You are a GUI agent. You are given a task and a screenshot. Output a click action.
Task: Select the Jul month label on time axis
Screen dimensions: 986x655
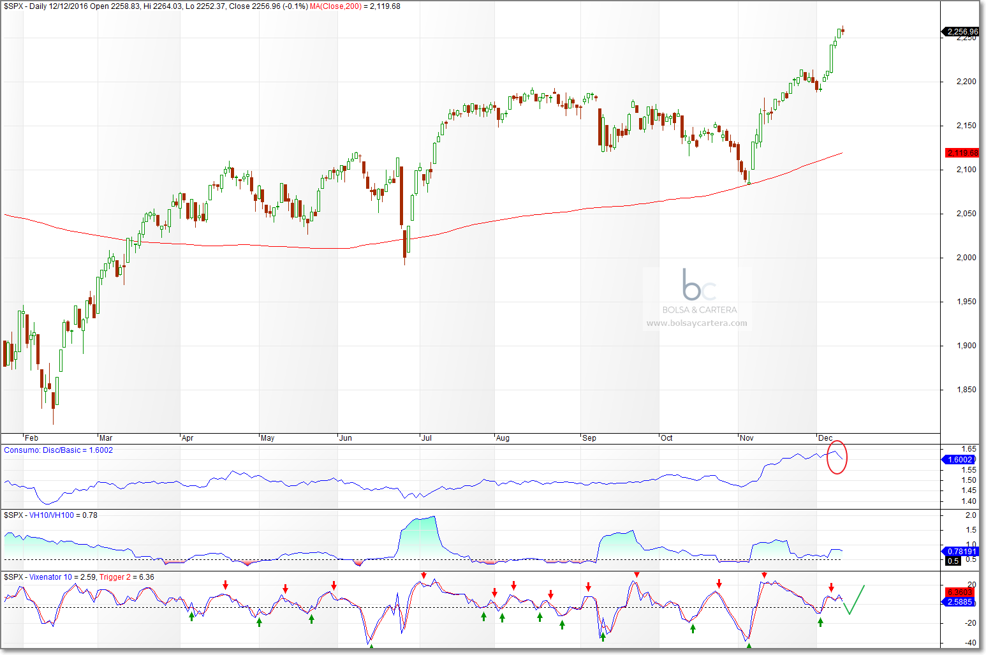pyautogui.click(x=427, y=438)
